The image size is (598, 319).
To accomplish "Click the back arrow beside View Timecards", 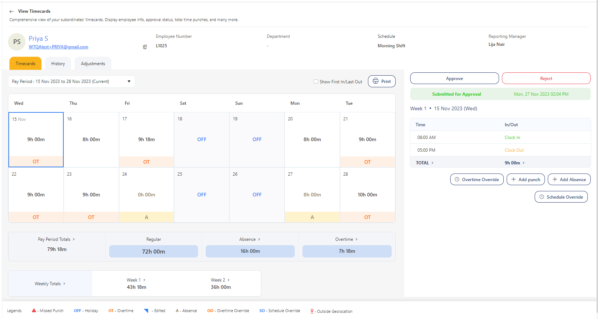I will (12, 12).
